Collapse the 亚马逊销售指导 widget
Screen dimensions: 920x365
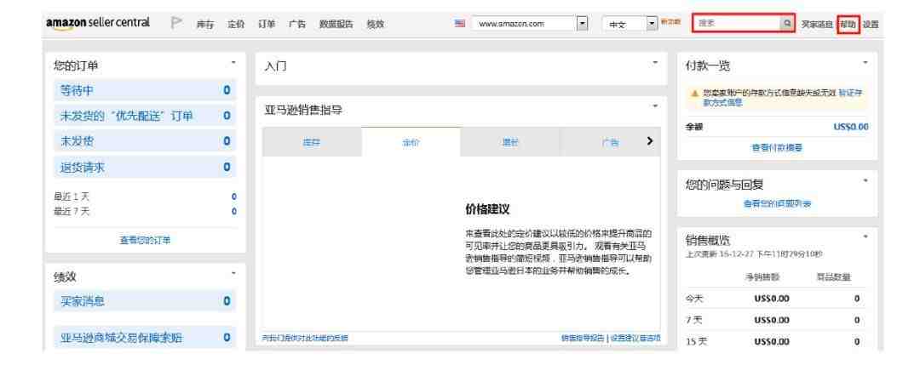(655, 106)
